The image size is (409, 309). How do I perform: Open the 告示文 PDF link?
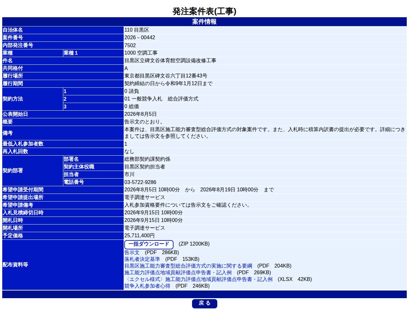(132, 252)
